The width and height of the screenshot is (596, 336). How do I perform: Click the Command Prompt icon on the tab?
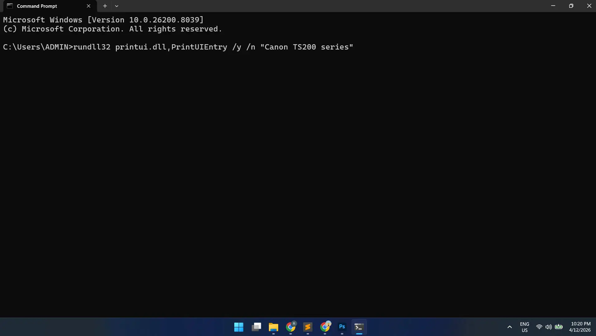[x=9, y=6]
